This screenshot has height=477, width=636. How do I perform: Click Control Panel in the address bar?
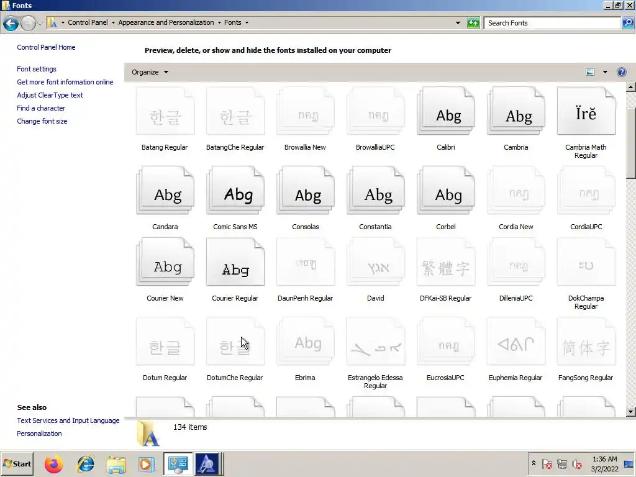(x=88, y=22)
